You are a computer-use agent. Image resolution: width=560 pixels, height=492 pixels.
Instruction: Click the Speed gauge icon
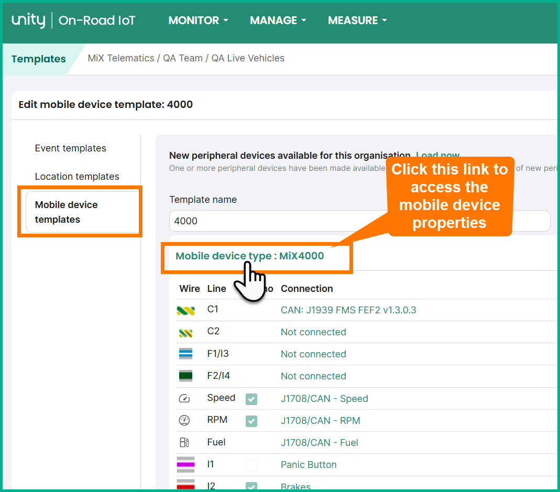pyautogui.click(x=184, y=399)
